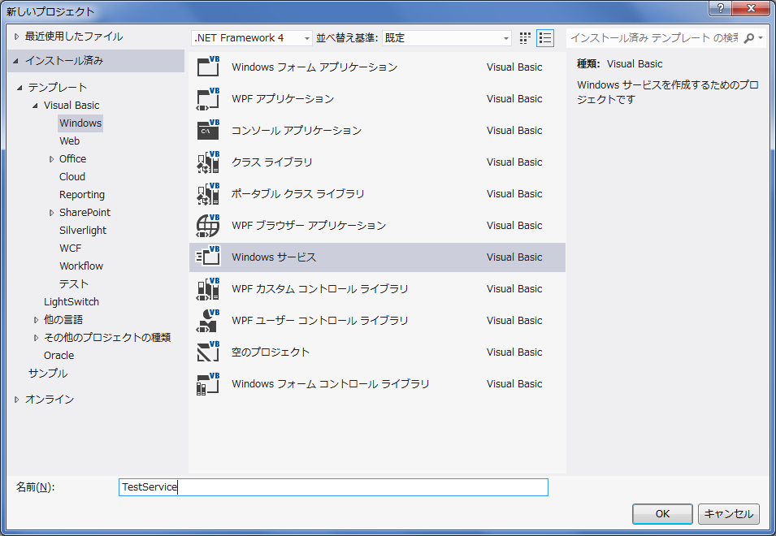Screen dimensions: 776x536
Task: Select 空のプロジェクト template name
Action: pos(271,352)
